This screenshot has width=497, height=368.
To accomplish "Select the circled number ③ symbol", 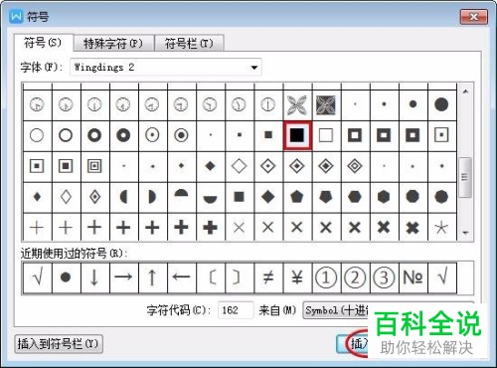I will pos(384,277).
